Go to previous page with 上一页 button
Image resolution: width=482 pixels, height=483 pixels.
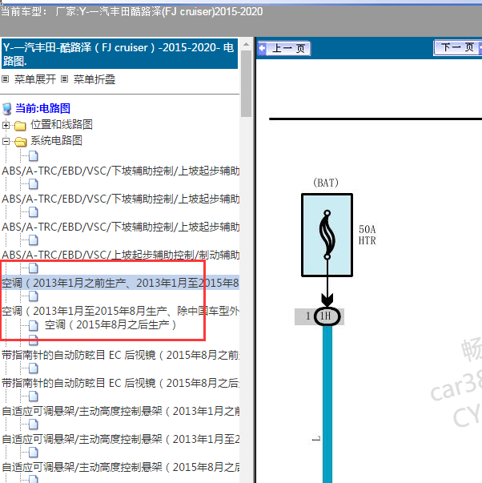(284, 48)
